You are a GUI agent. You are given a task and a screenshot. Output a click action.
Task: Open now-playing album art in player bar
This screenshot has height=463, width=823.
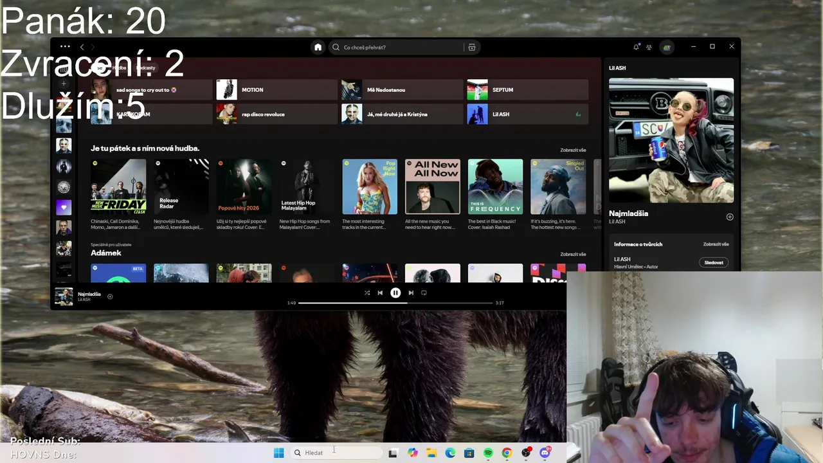64,296
